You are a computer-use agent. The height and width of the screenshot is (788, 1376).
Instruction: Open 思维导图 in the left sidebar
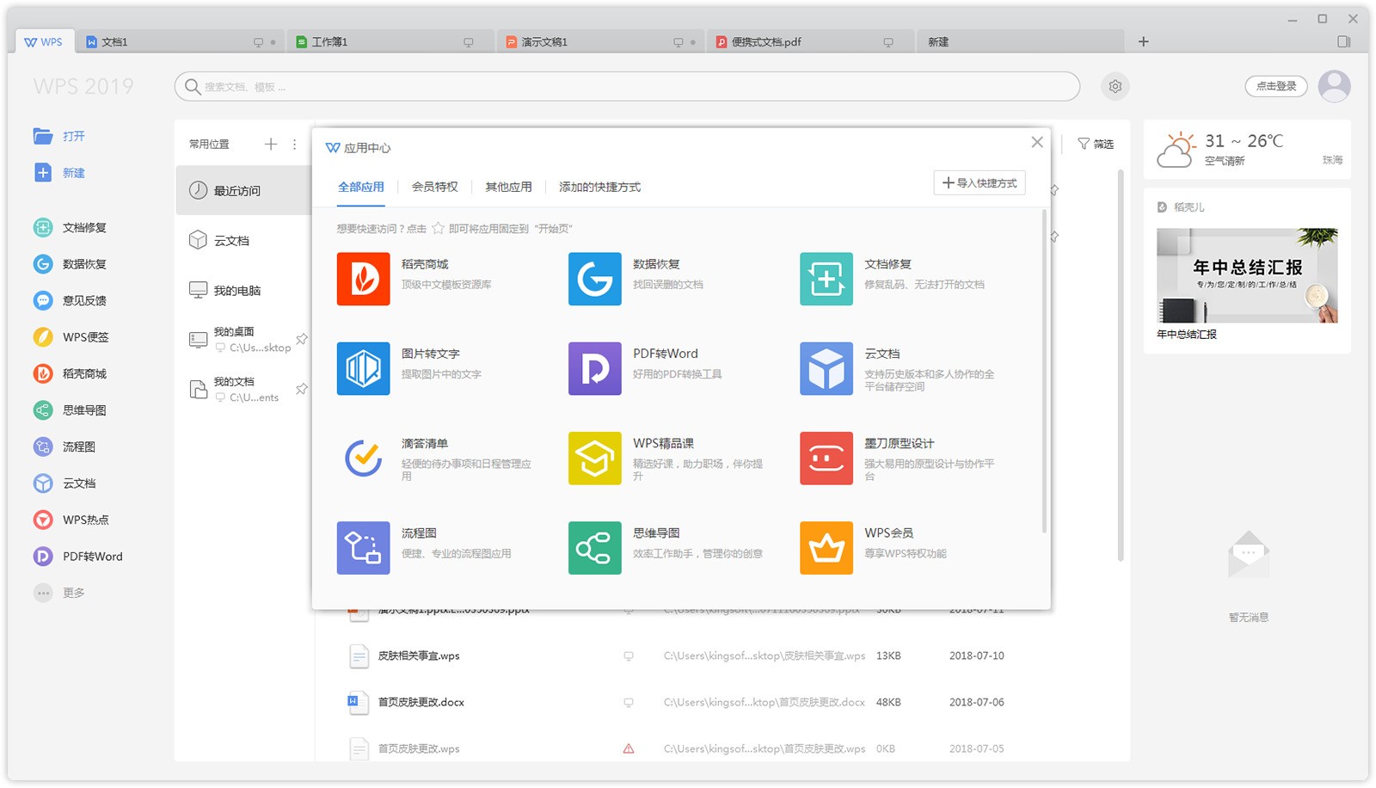(x=71, y=410)
